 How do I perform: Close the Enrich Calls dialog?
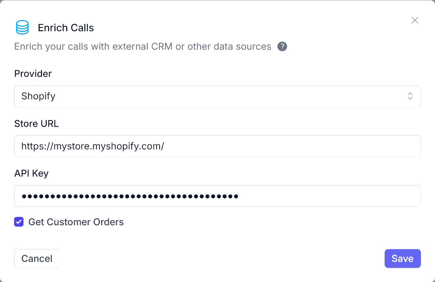(x=415, y=20)
